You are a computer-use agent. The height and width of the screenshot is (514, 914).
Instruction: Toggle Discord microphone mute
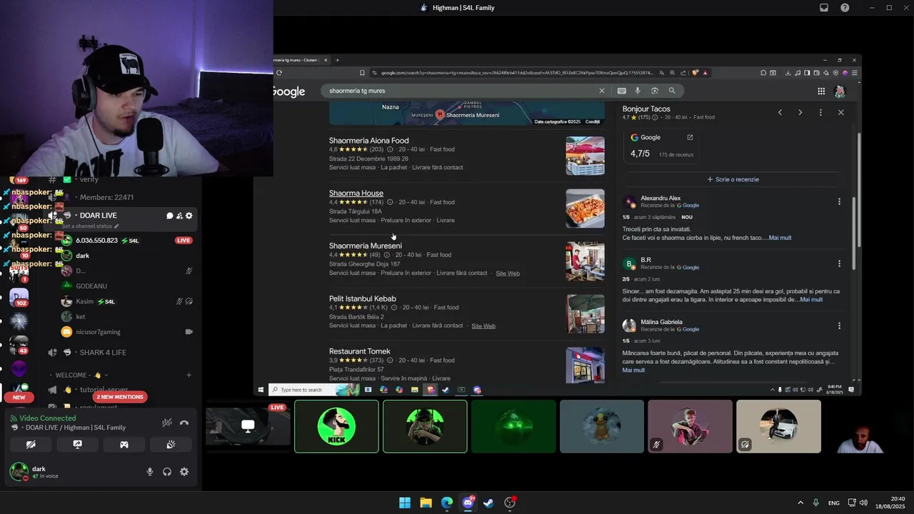point(150,472)
